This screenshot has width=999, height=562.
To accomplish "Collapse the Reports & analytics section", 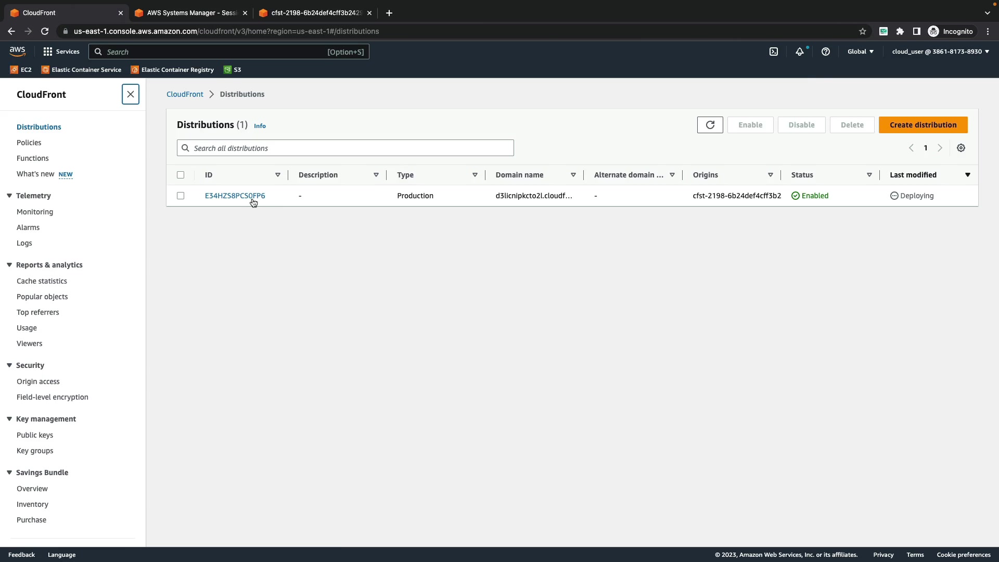I will (9, 265).
